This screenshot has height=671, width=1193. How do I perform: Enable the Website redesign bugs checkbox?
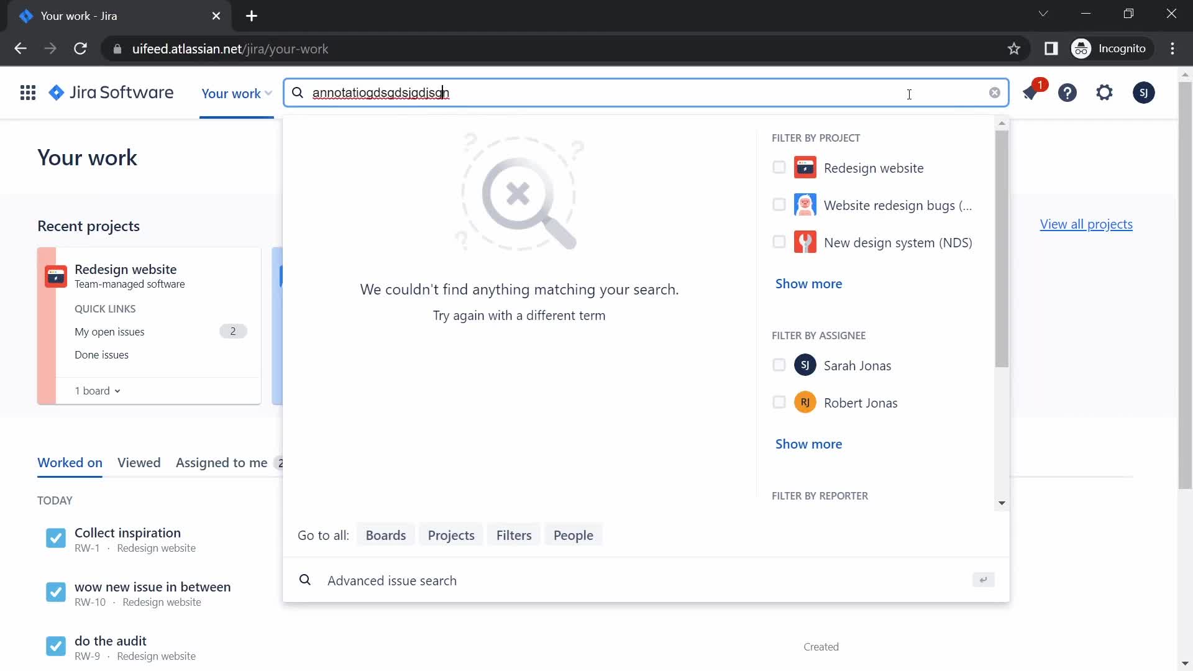click(779, 205)
